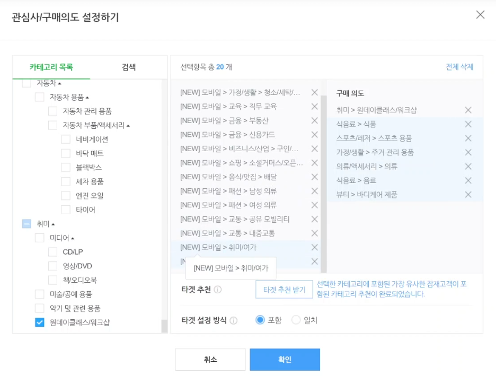
Task: Check the 자동차 용품 checkbox
Action: pyautogui.click(x=40, y=97)
